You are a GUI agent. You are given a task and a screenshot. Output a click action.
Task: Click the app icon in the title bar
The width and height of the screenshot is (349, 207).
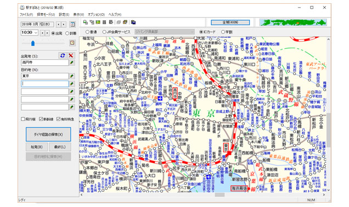point(22,7)
